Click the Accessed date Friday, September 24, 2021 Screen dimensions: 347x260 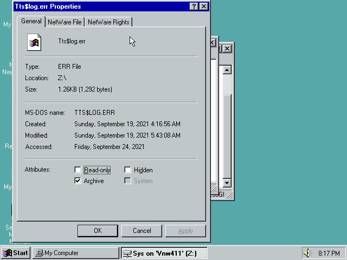110,147
